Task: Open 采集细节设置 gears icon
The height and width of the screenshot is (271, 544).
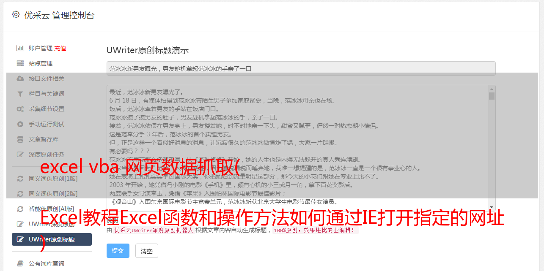Action: 20,109
